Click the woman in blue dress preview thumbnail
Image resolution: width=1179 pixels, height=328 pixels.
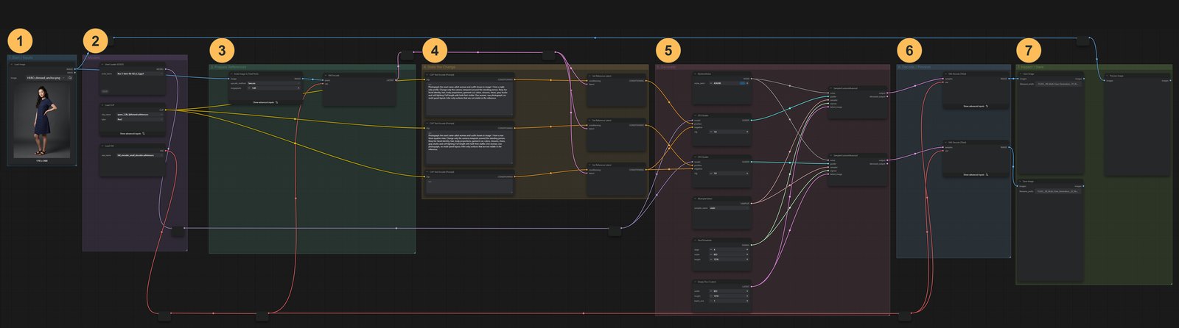point(42,121)
